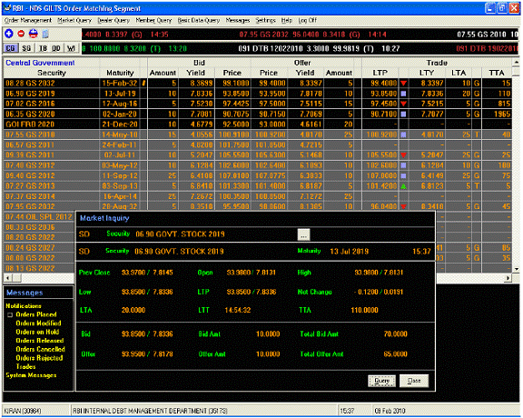Click the RBI application icon in title bar
Viewport: 523px width, 418px height.
point(7,8)
